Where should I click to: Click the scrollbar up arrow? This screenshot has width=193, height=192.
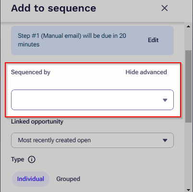coord(189,26)
